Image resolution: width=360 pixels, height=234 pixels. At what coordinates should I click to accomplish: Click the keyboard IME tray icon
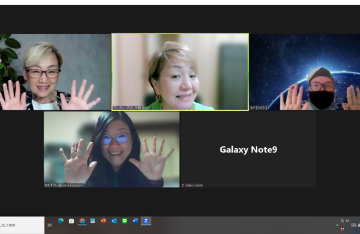(354, 225)
